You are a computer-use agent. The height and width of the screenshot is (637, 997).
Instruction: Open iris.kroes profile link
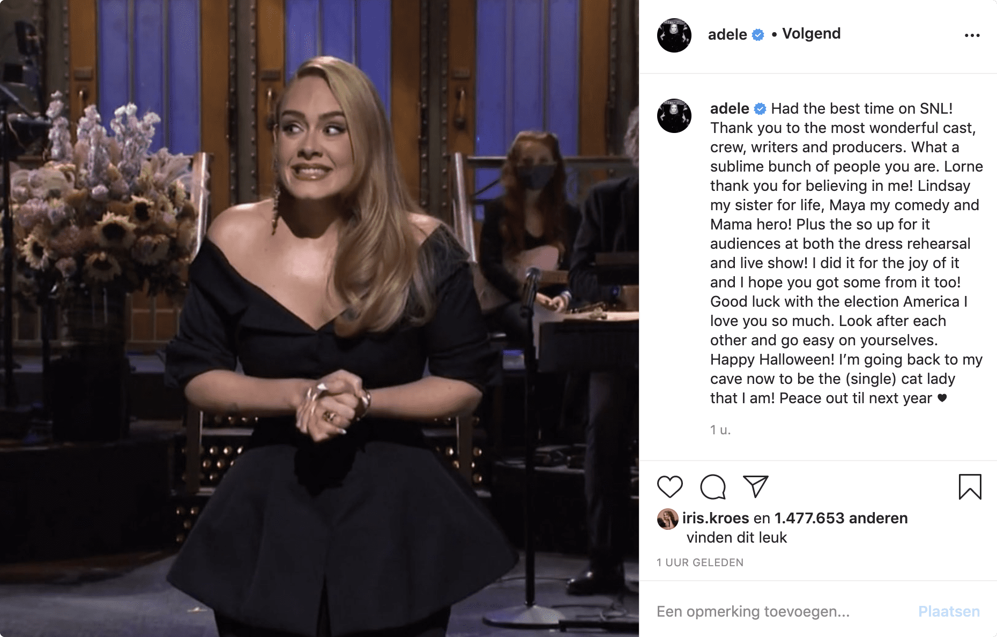(716, 518)
